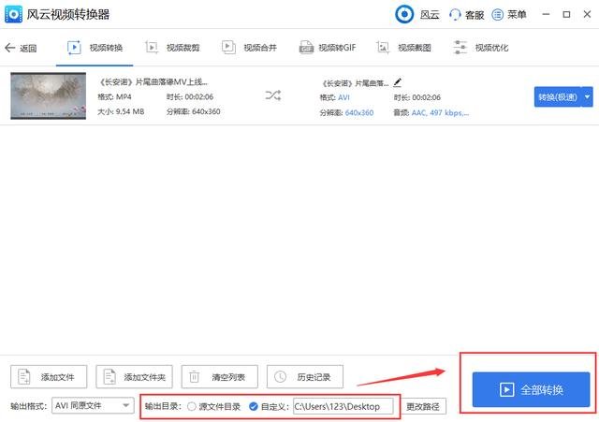Click the output format AVI link
The image size is (599, 422).
[343, 97]
